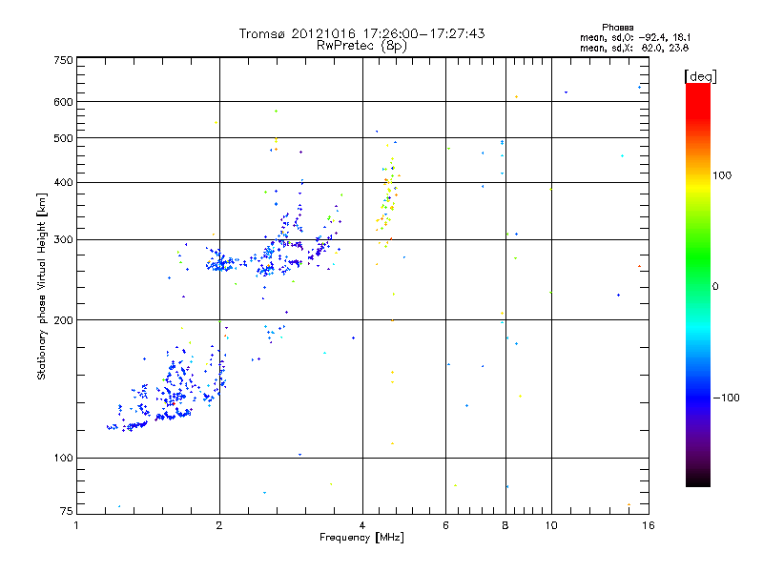Screen dimensions: 763x572
Task: Click the 'Stationary phase Virtual Height [km]' axis label
Action: (x=42, y=286)
